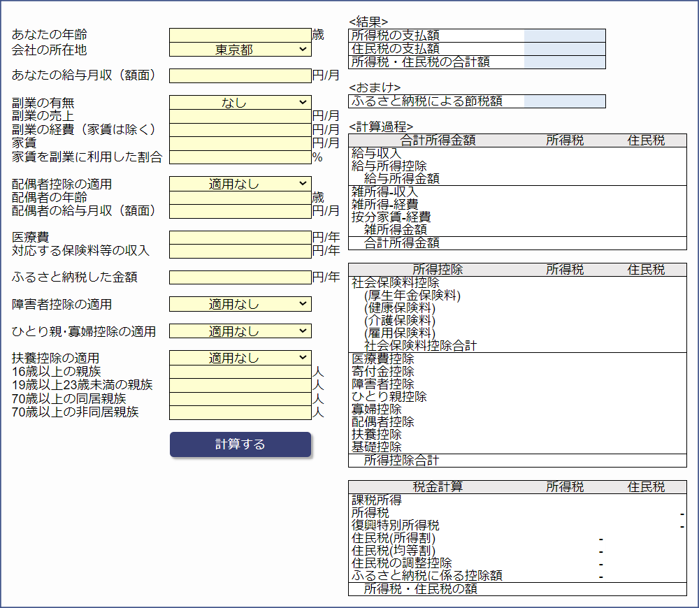Screen dimensions: 699x608
Task: Click the 70歳以上の同居親族 input field
Action: [x=240, y=399]
